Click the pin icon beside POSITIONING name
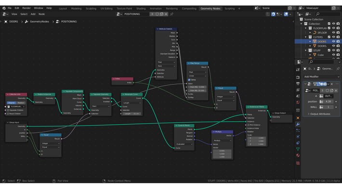This screenshot has height=192, width=342. (171, 14)
